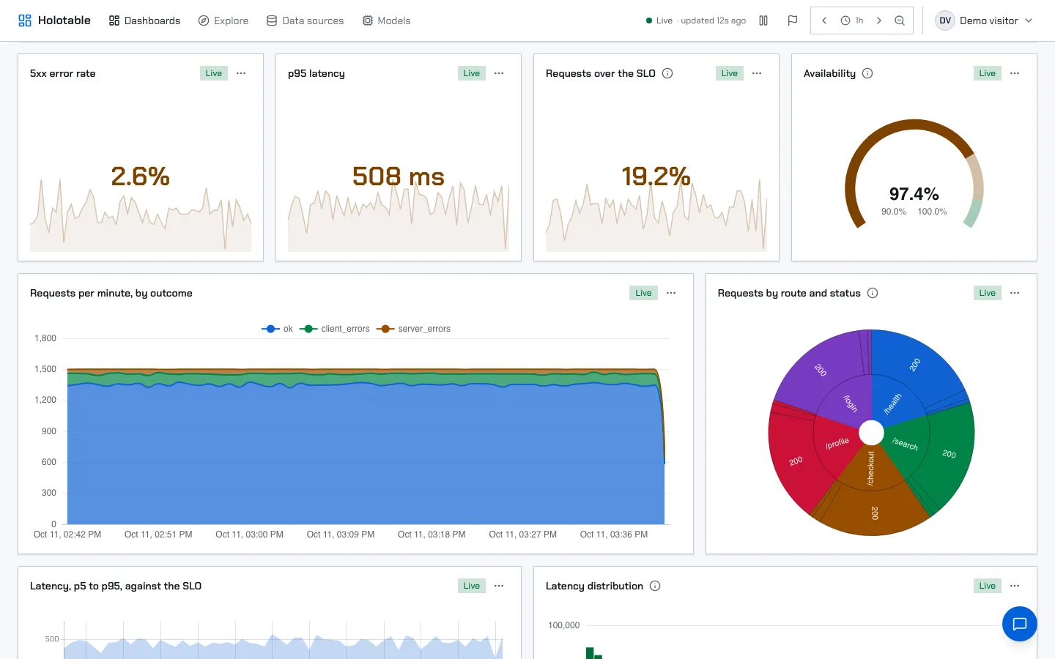
Task: Zoom out the time range
Action: (900, 21)
